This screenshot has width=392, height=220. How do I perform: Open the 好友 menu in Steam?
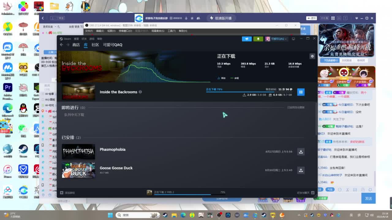84,39
